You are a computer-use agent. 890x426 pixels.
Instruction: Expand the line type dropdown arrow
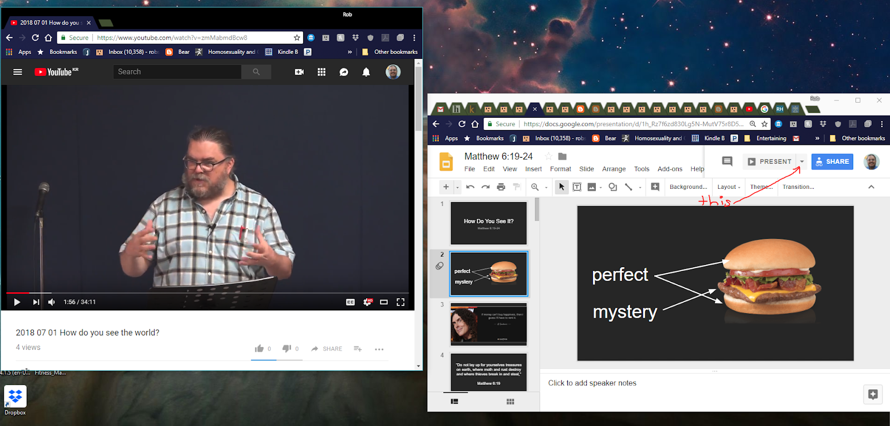pos(640,188)
